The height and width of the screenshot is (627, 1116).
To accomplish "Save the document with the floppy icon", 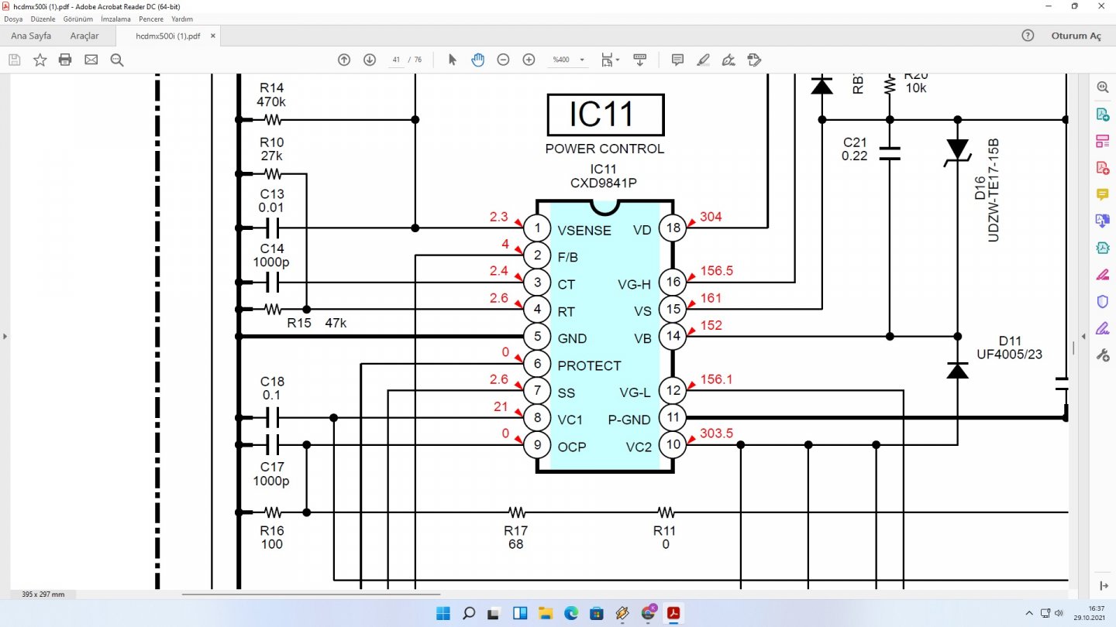I will (14, 60).
